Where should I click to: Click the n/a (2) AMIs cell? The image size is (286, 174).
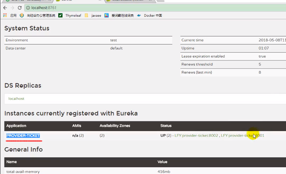[x=78, y=135]
